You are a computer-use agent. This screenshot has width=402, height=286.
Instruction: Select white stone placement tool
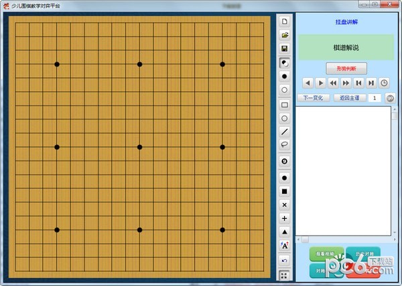pyautogui.click(x=284, y=90)
